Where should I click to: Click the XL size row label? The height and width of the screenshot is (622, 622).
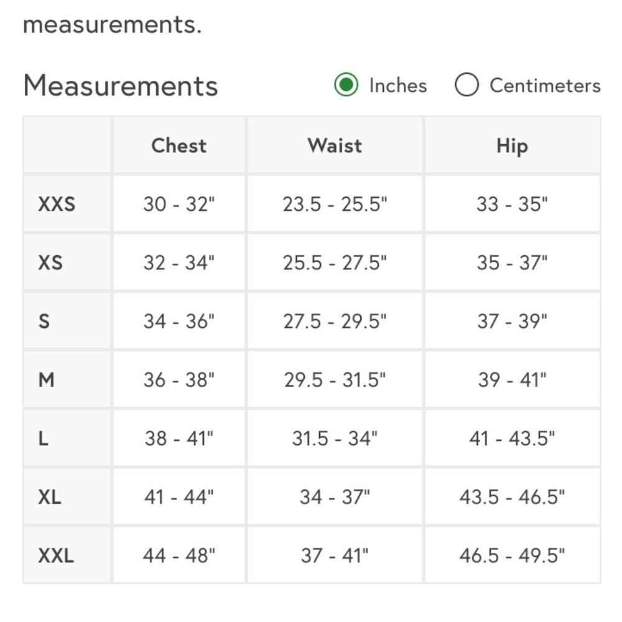click(x=50, y=497)
